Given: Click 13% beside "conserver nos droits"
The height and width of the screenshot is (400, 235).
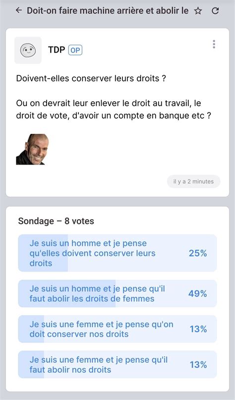Looking at the screenshot, I should (198, 329).
